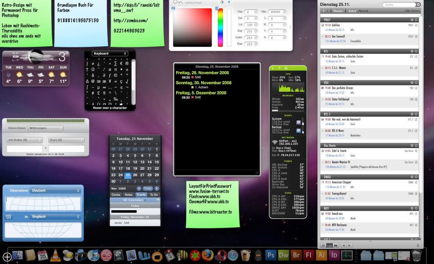Expand the Deutsch source language dropdown
The height and width of the screenshot is (264, 434).
pyautogui.click(x=55, y=190)
